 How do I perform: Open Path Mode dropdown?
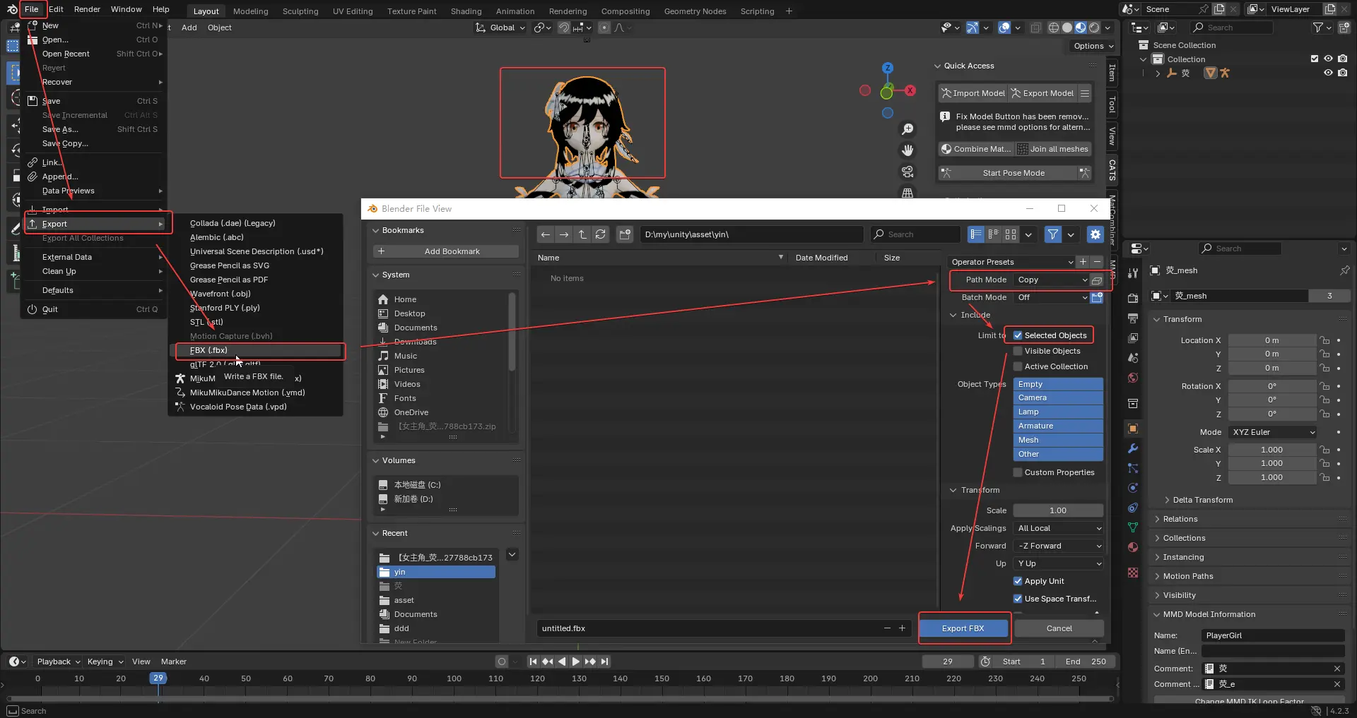click(x=1052, y=280)
